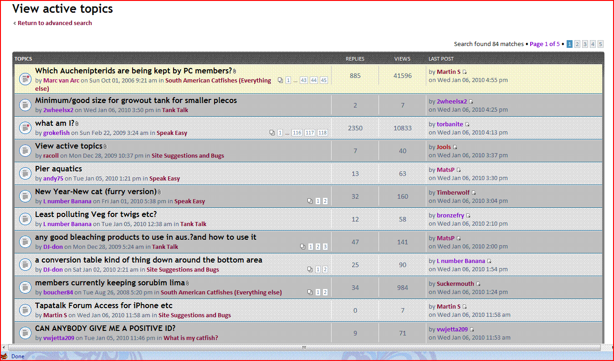This screenshot has width=614, height=361.
Task: View latest post icon next to bronzefry
Action: [x=468, y=216]
